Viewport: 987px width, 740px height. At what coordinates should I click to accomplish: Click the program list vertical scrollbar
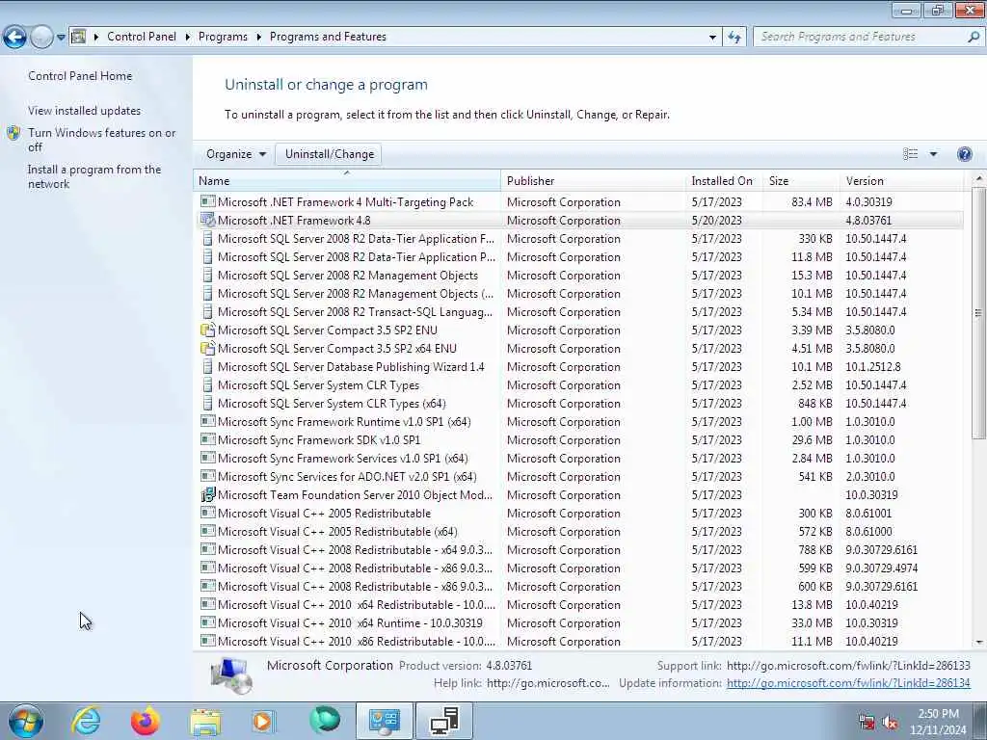(x=978, y=315)
